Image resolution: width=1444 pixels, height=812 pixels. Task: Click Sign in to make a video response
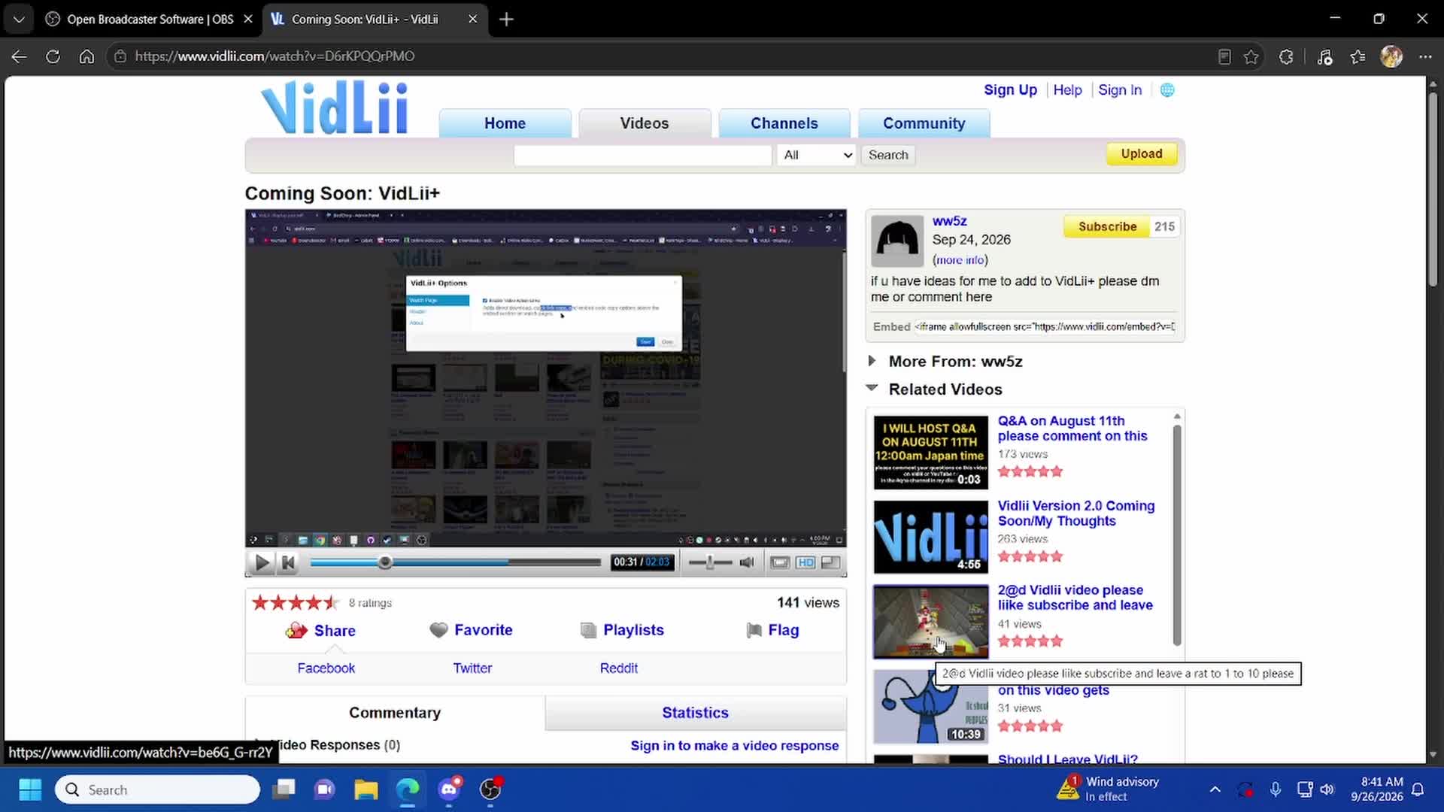pyautogui.click(x=734, y=745)
